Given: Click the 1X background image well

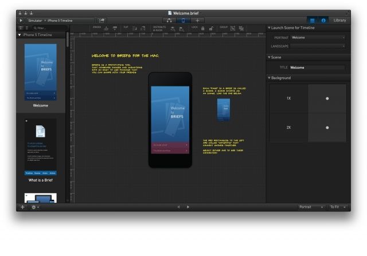Looking at the screenshot, I should click(289, 99).
